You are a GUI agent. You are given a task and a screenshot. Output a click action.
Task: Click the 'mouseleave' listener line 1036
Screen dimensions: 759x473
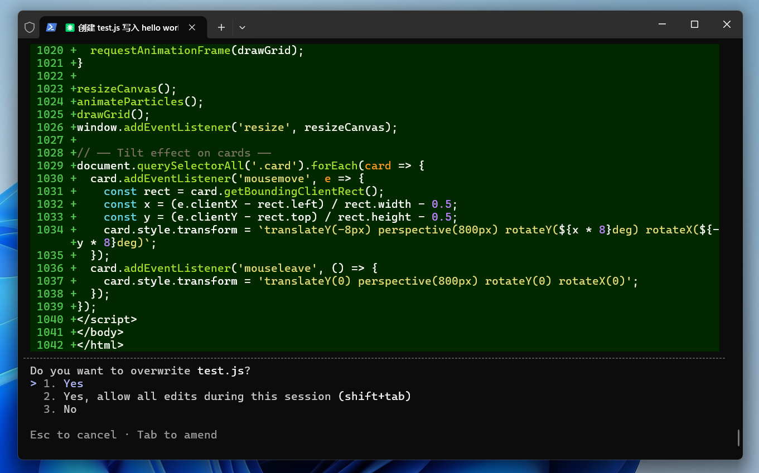click(234, 268)
